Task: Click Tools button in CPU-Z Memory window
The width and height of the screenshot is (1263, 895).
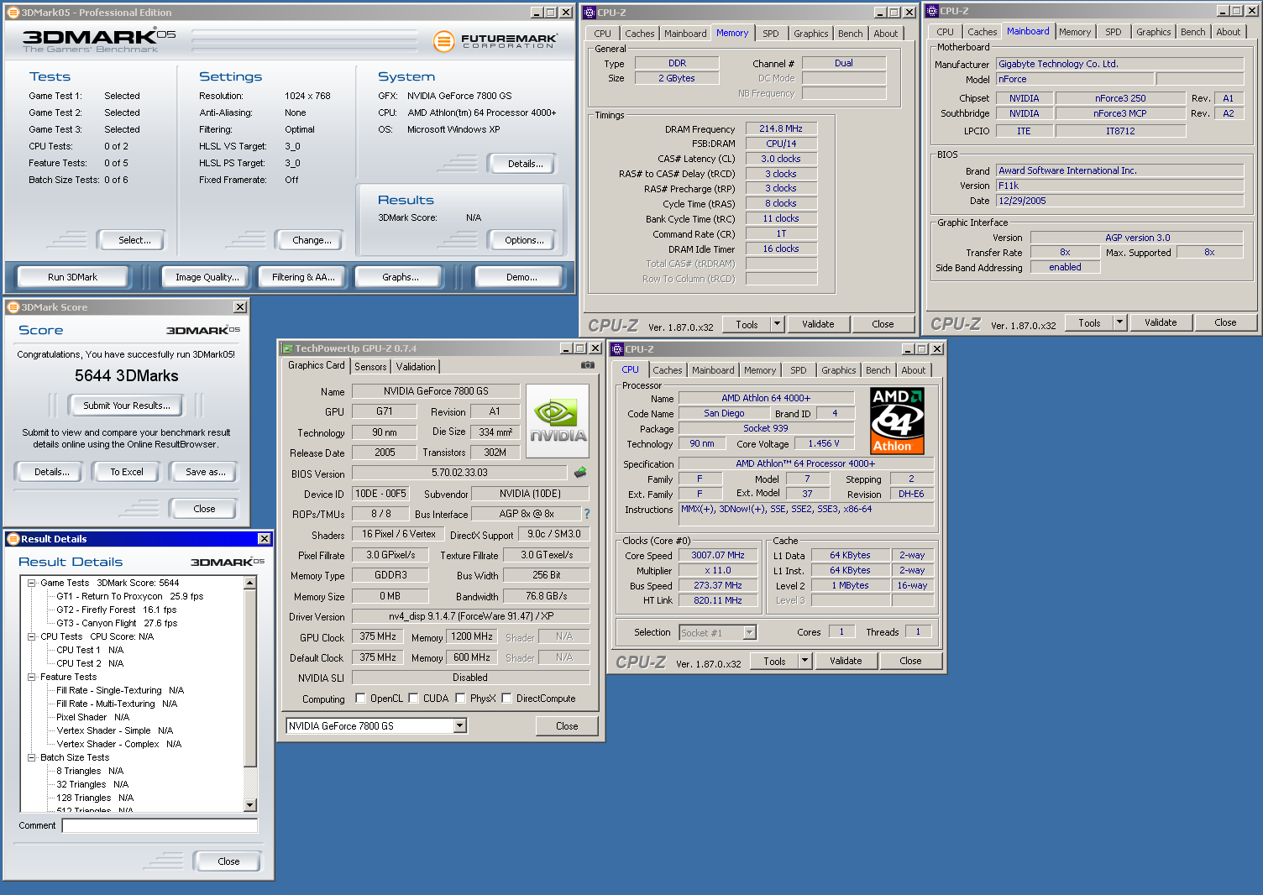Action: pyautogui.click(x=747, y=324)
